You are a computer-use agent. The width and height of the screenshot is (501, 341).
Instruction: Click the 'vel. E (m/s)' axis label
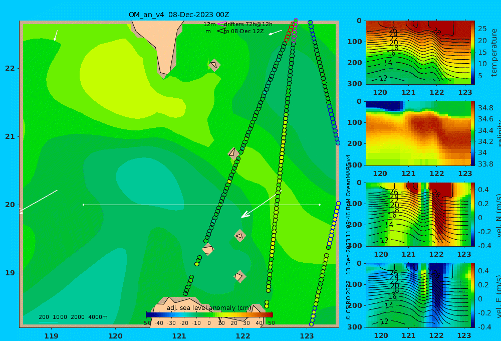[498, 296]
